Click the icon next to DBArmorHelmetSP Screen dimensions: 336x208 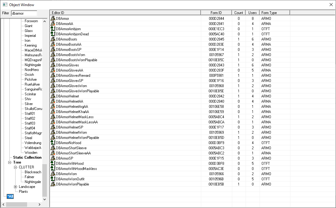pyautogui.click(x=53, y=127)
